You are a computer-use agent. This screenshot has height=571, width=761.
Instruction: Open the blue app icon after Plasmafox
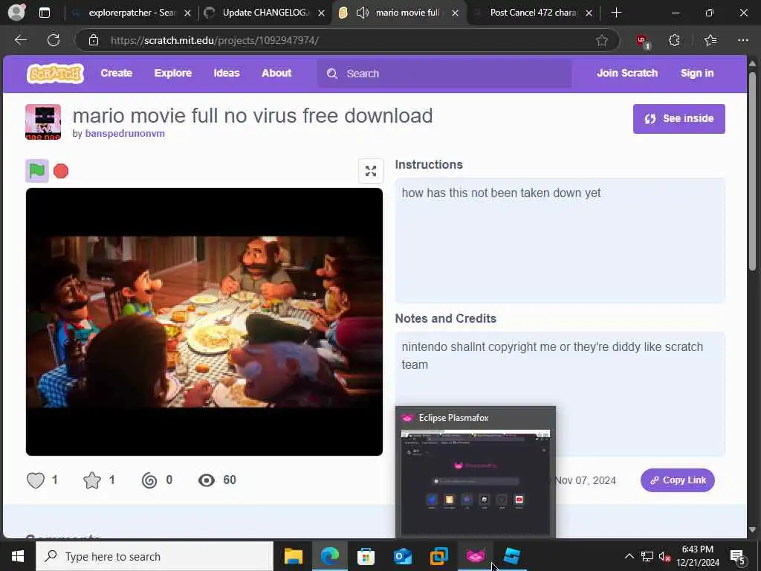click(511, 556)
